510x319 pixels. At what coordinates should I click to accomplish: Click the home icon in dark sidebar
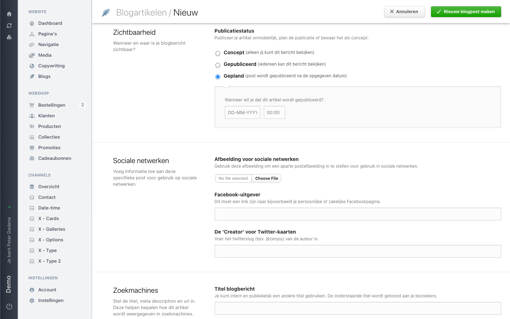pyautogui.click(x=9, y=14)
